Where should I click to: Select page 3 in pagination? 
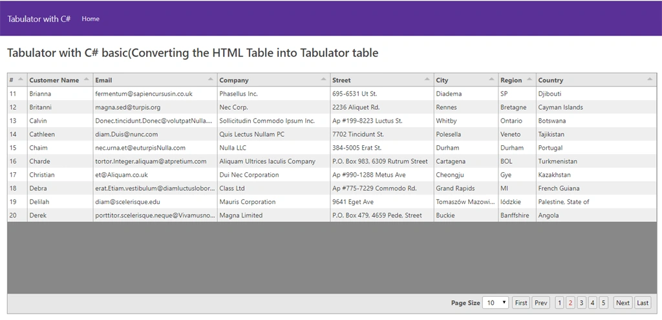coord(581,303)
